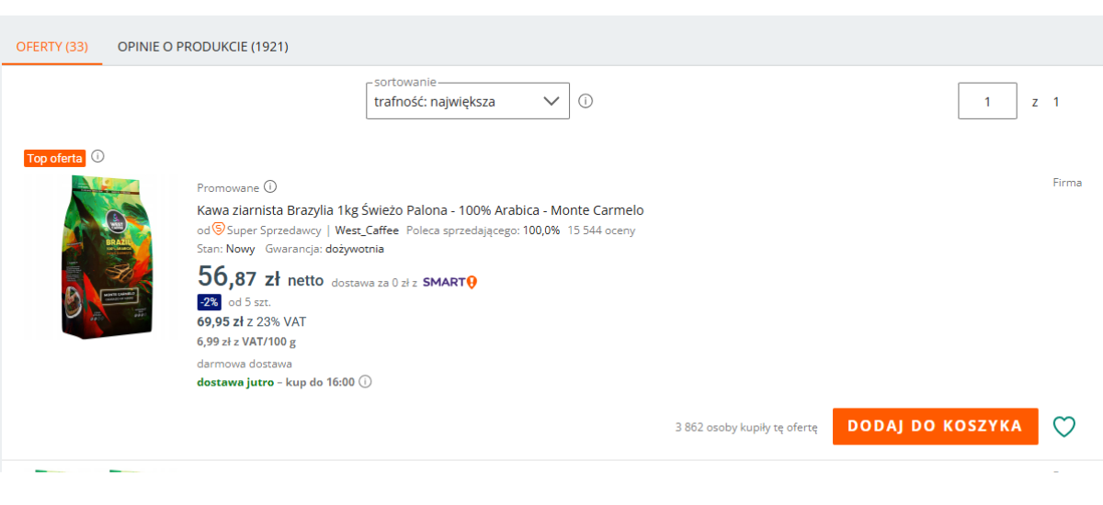This screenshot has width=1103, height=505.
Task: Open Kawa ziarnista Brazylia 1kg offer title
Action: point(420,210)
